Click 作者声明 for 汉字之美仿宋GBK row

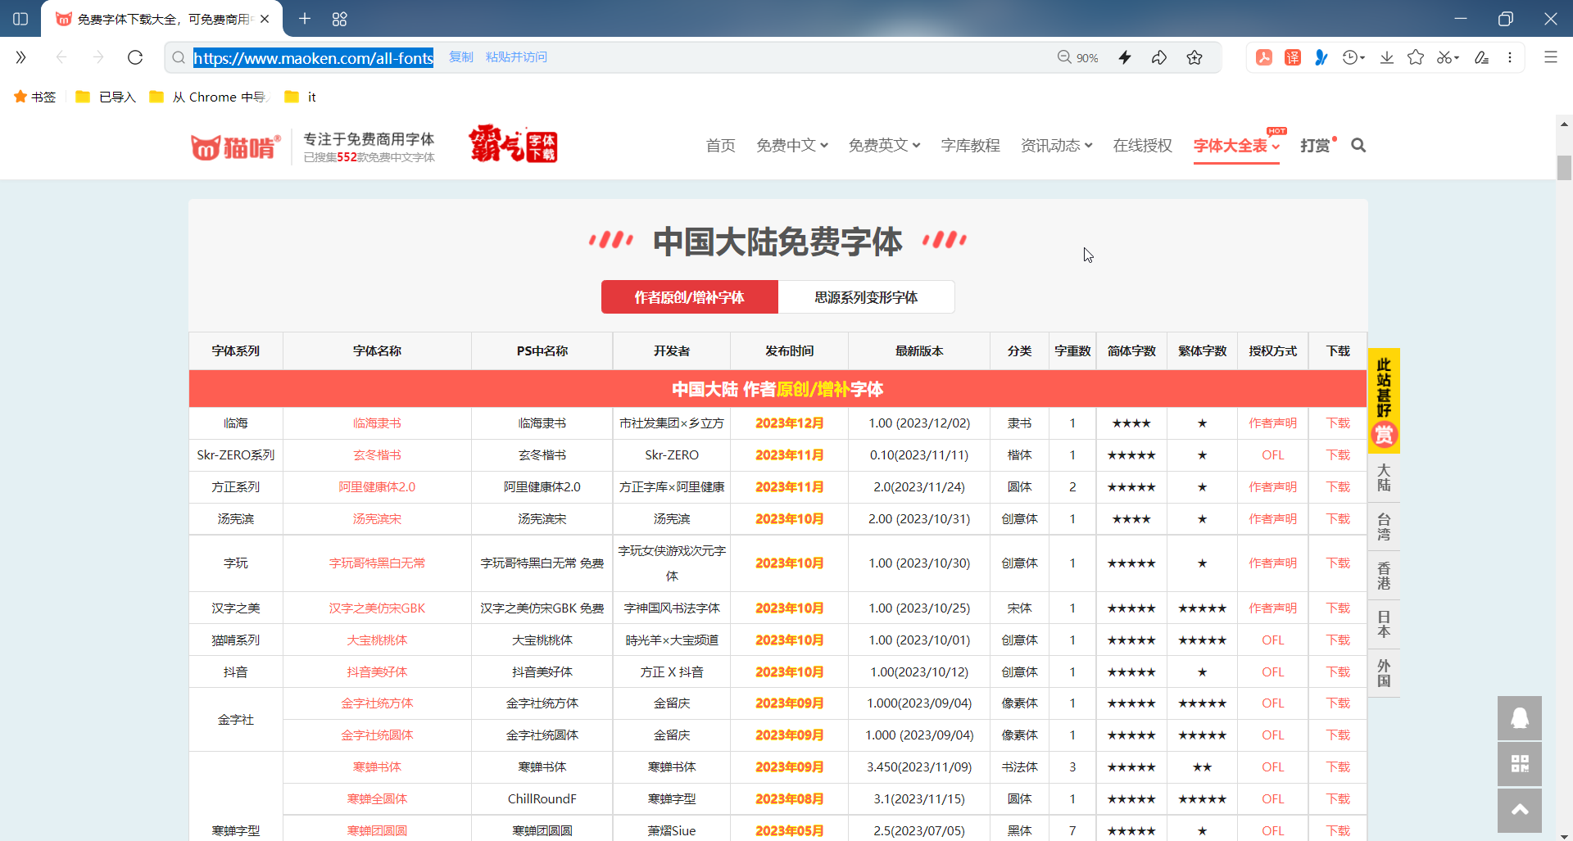pyautogui.click(x=1272, y=608)
